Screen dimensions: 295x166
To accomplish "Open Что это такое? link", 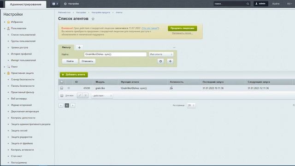I will 150,28.
